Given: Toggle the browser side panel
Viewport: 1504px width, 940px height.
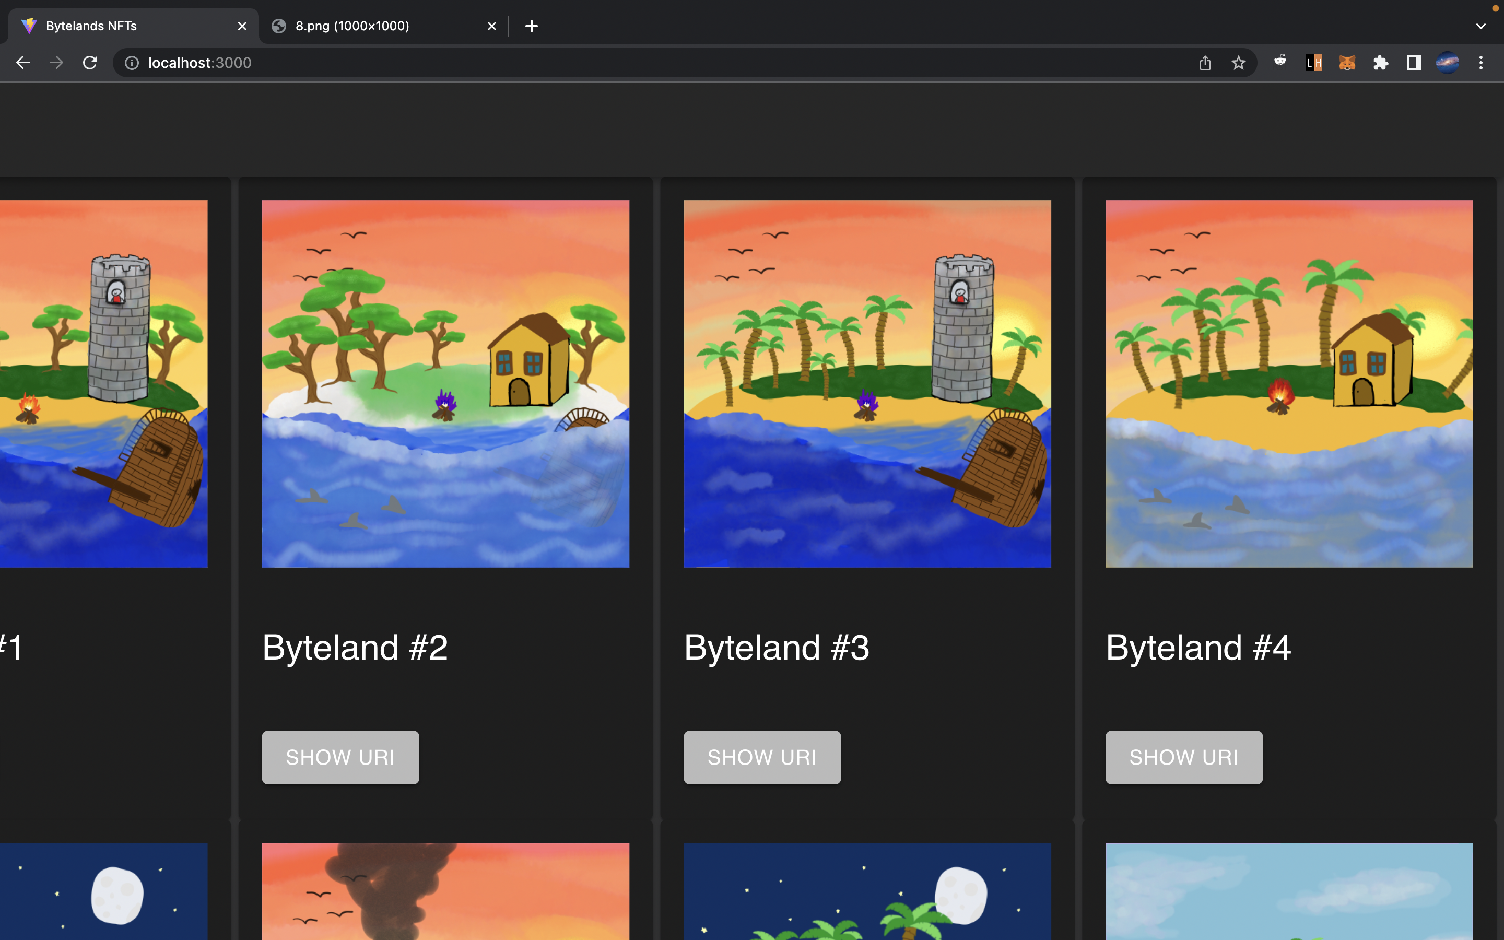Looking at the screenshot, I should (1414, 63).
